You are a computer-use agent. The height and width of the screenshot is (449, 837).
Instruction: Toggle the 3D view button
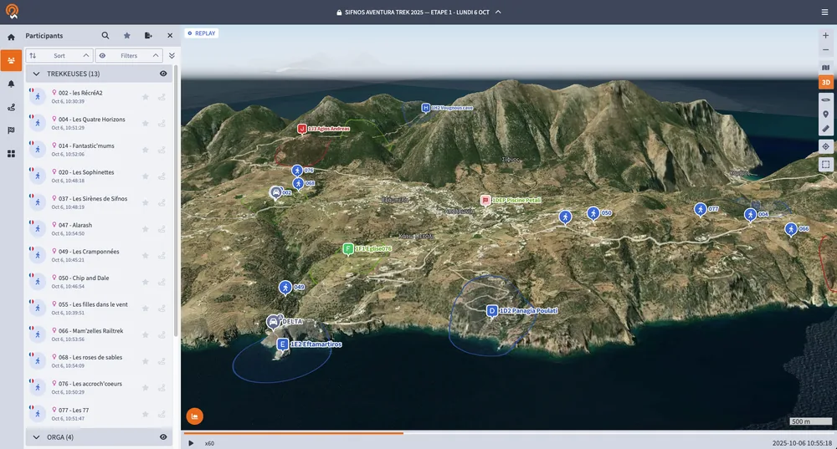tap(826, 82)
